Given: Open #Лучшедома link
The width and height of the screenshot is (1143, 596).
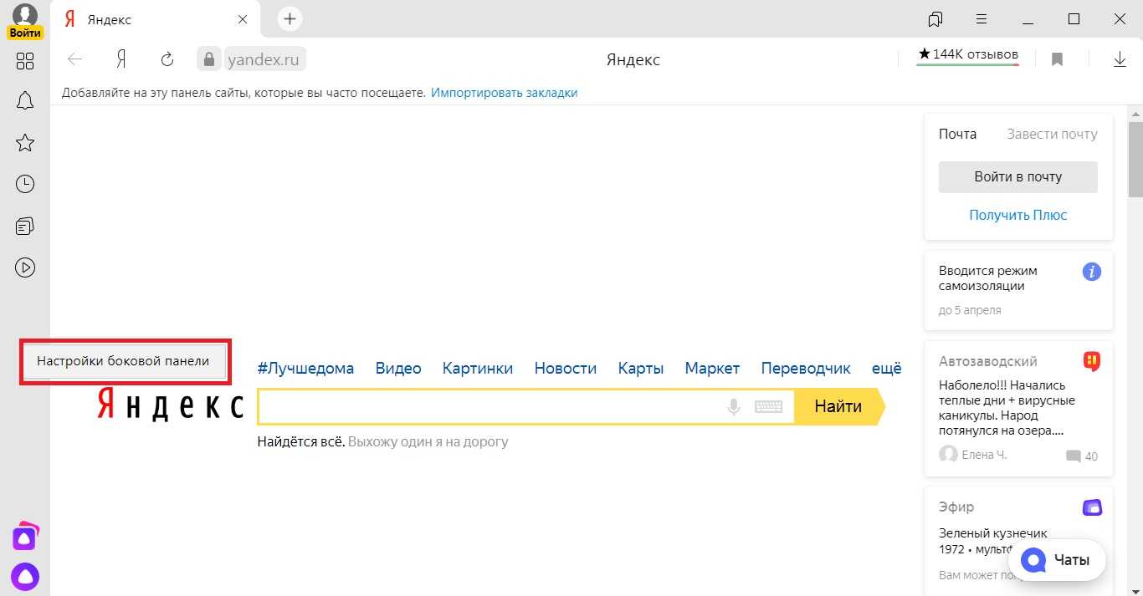Looking at the screenshot, I should [x=305, y=368].
